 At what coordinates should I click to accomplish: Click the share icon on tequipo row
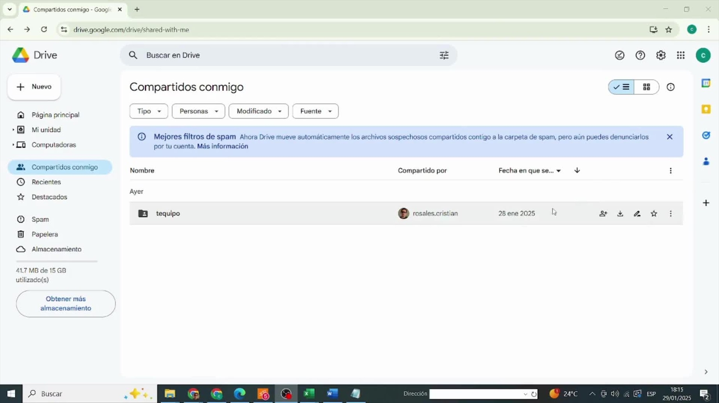tap(603, 214)
